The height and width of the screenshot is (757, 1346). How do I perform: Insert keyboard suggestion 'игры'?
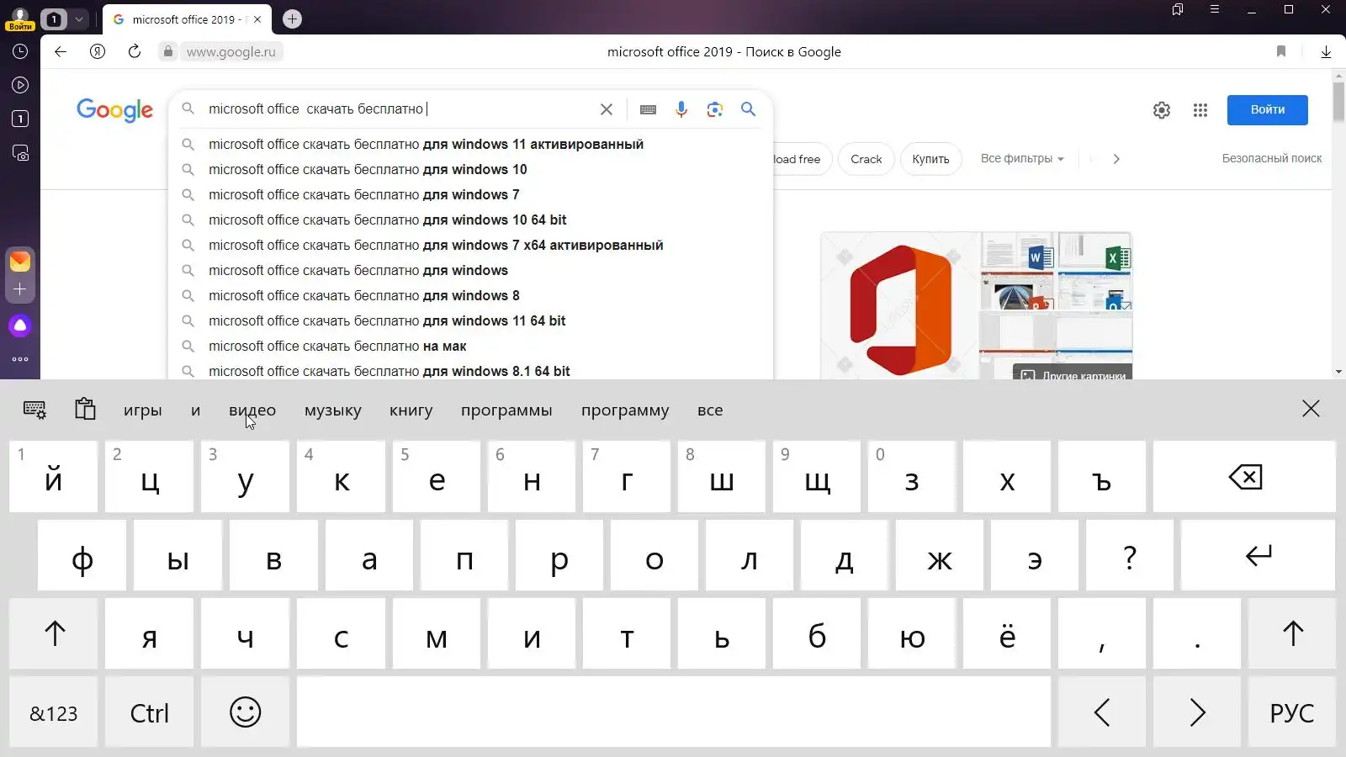(x=142, y=410)
